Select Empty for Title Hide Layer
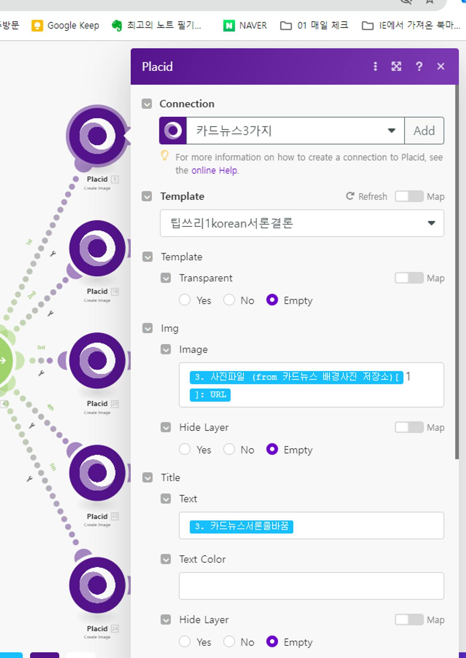The image size is (466, 658). [x=272, y=642]
